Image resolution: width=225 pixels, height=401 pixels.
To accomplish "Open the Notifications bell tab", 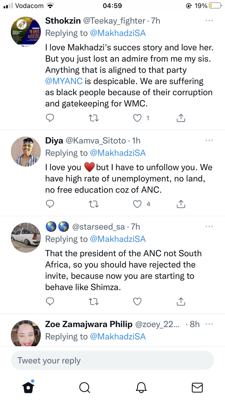I will click(x=141, y=388).
